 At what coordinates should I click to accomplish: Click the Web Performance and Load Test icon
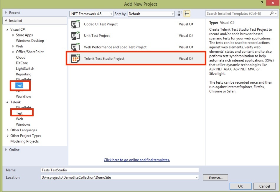pyautogui.click(x=75, y=47)
